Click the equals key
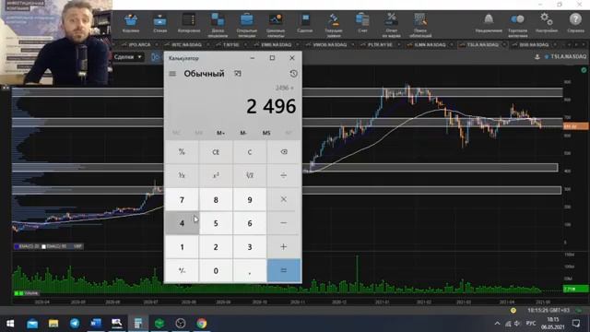 pyautogui.click(x=284, y=270)
